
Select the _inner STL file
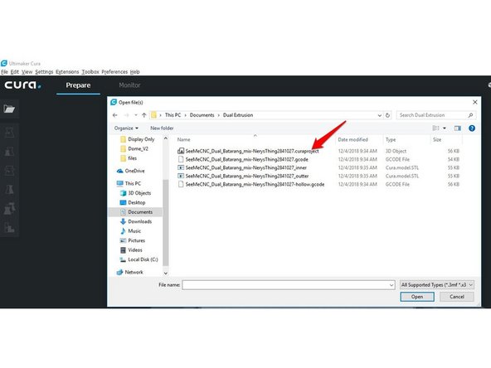[x=242, y=167]
